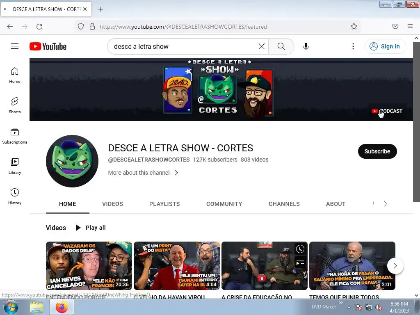Open a new browser tab
This screenshot has width=420, height=315.
(x=100, y=9)
